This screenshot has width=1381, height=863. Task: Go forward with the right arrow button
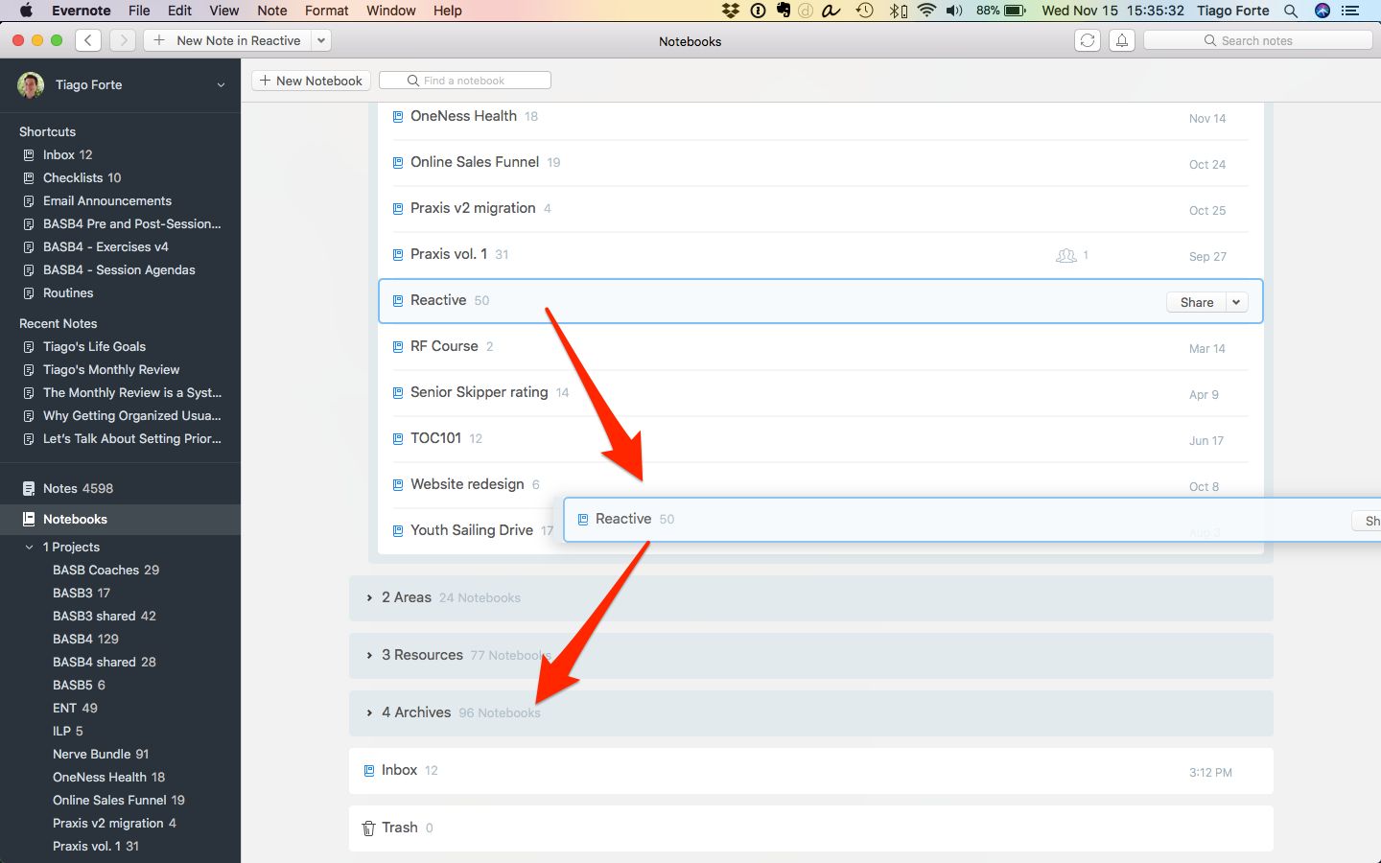pyautogui.click(x=123, y=40)
